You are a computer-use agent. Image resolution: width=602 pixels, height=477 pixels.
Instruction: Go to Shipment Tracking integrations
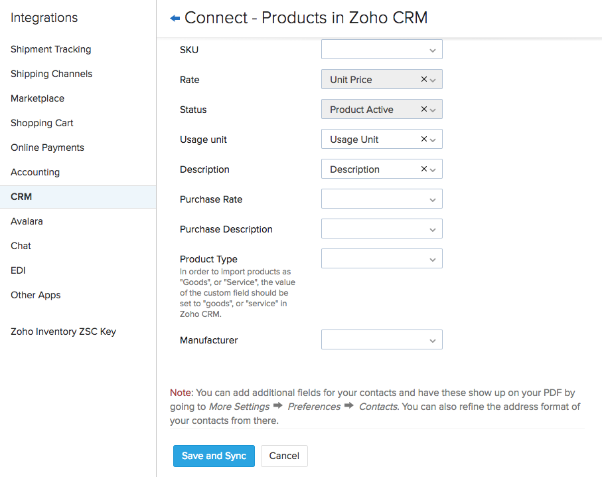click(51, 49)
